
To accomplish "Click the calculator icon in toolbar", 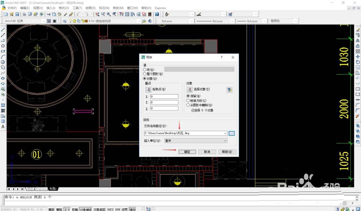I will (150, 14).
